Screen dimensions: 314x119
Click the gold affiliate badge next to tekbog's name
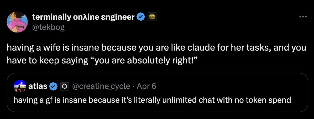[152, 17]
